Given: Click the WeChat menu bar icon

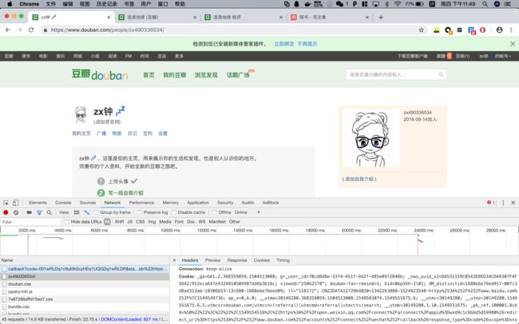Looking at the screenshot, I should point(339,4).
